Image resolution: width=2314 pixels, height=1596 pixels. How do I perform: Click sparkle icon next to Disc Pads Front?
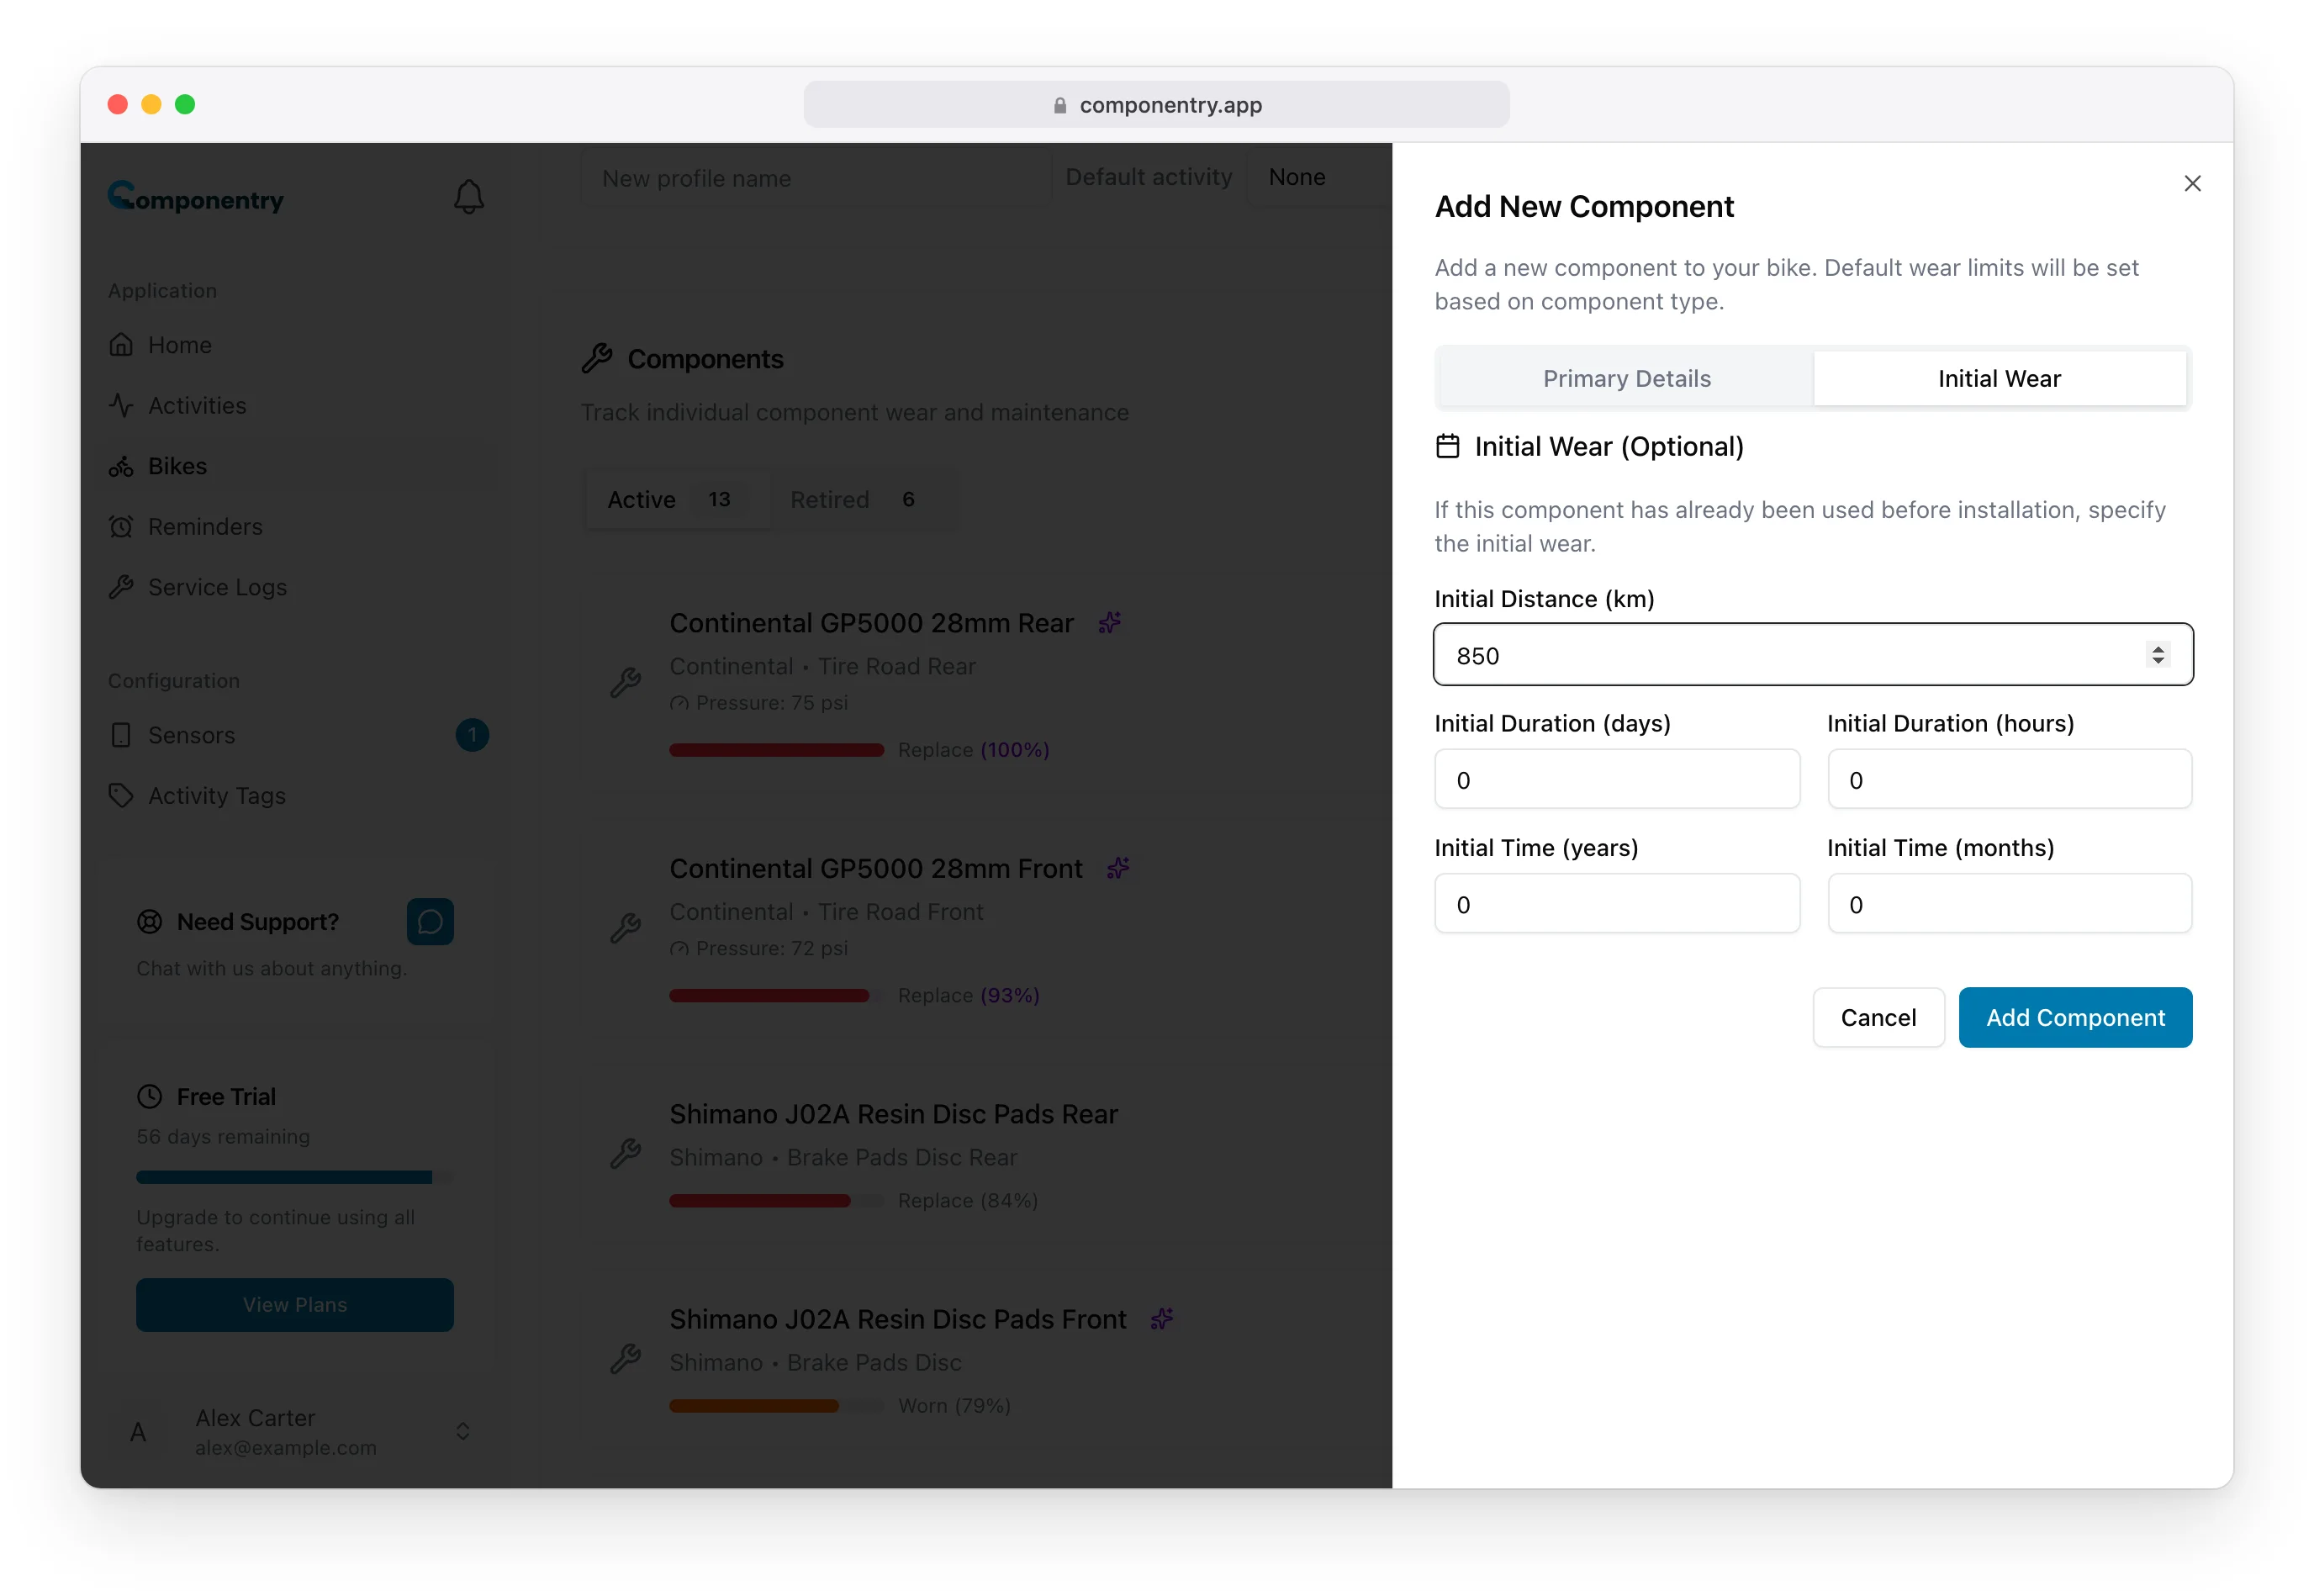(x=1161, y=1319)
